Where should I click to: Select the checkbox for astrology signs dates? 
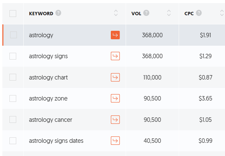pos(13,141)
